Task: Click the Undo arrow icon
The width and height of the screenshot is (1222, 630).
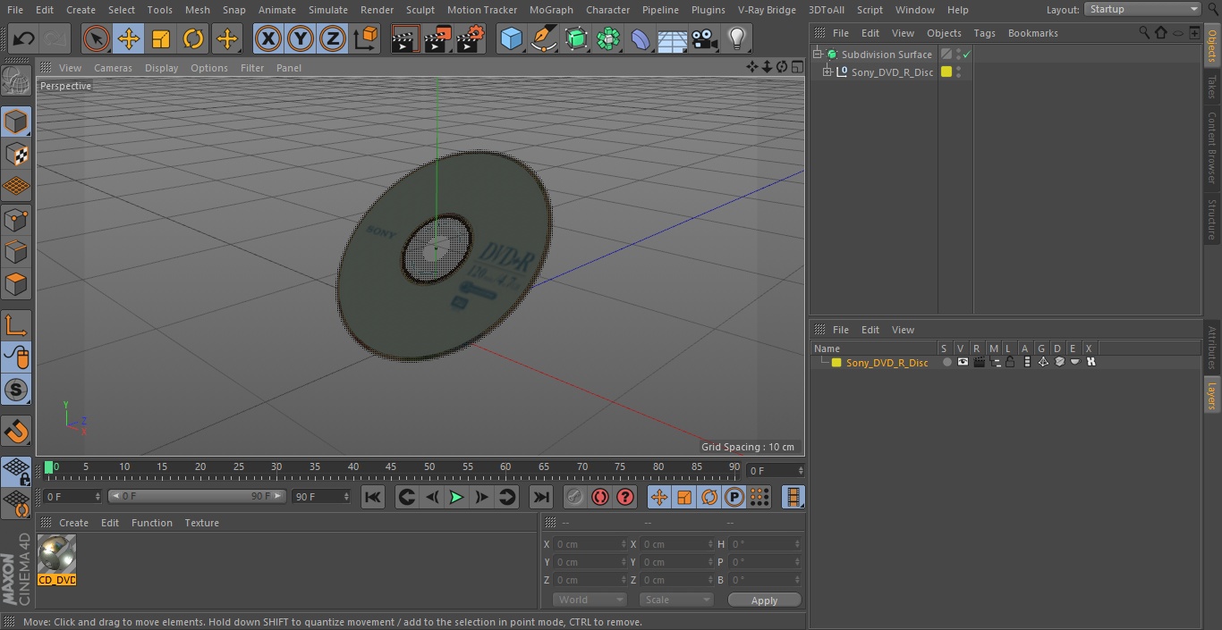Action: [24, 38]
